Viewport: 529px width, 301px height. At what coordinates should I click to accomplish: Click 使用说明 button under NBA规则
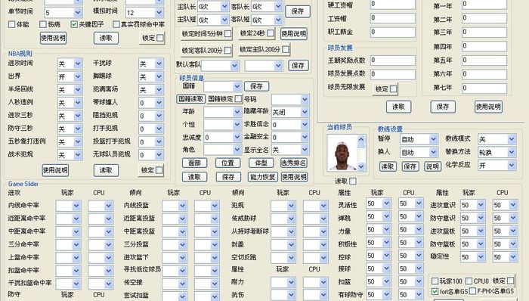pyautogui.click(x=55, y=170)
